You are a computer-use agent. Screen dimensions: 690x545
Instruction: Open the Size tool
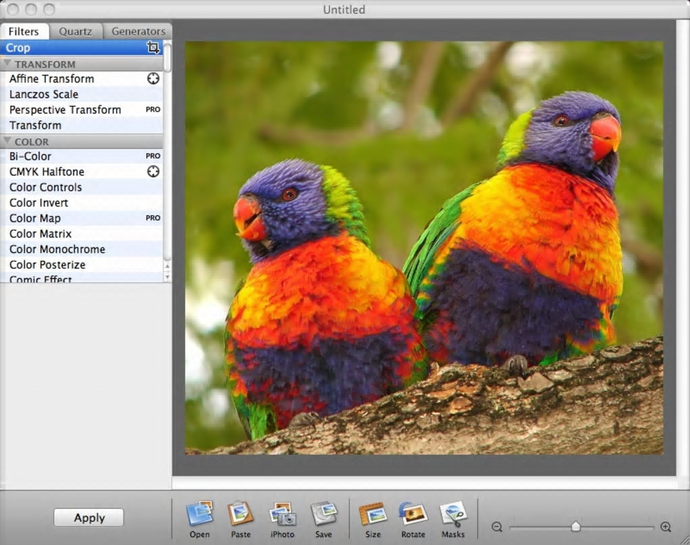pos(373,515)
